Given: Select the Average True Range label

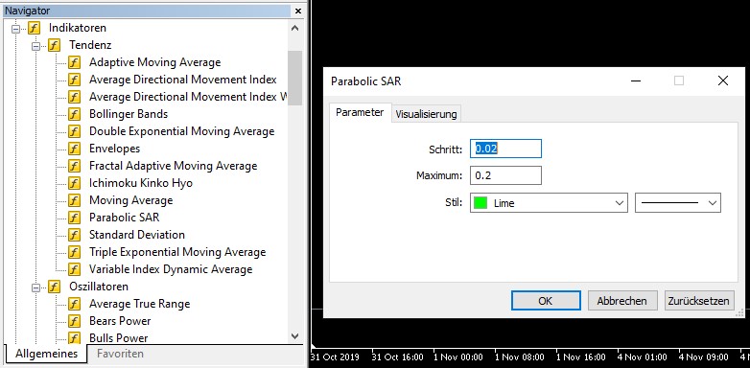Looking at the screenshot, I should point(140,304).
